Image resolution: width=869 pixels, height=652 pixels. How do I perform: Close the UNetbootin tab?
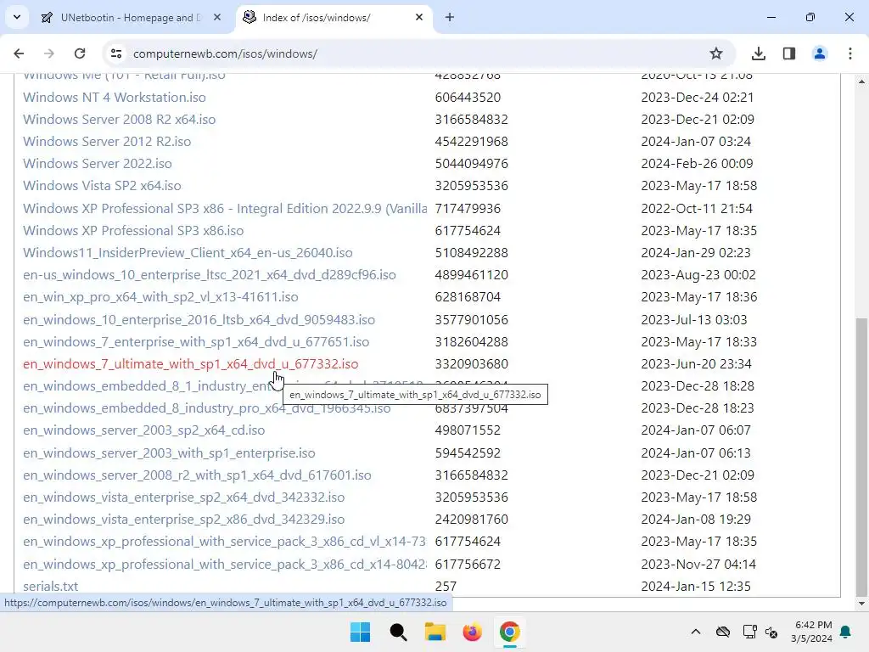tap(217, 17)
